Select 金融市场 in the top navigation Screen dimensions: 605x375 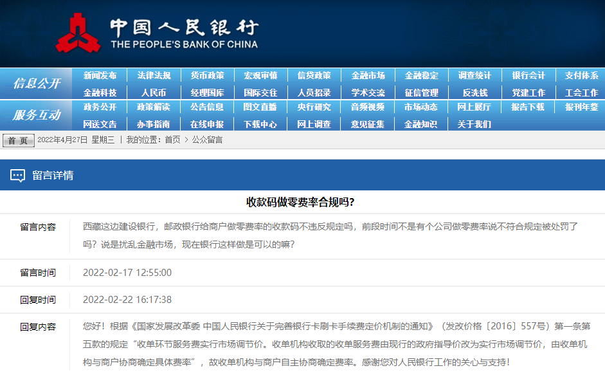coord(367,75)
